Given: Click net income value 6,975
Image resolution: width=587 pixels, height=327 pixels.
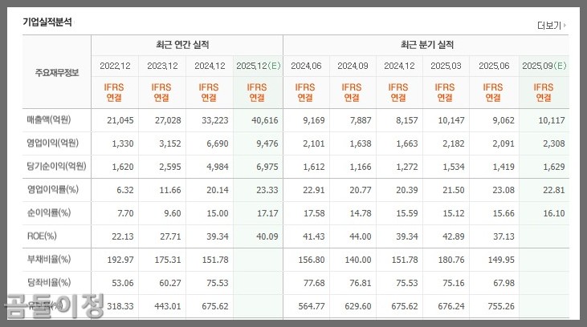Looking at the screenshot, I should coord(267,167).
